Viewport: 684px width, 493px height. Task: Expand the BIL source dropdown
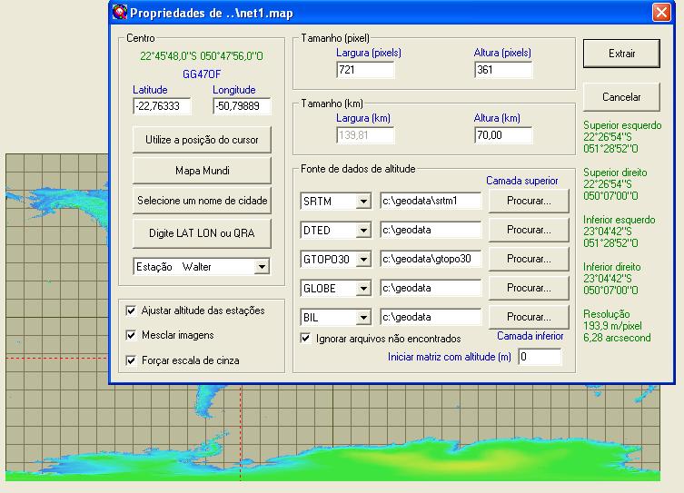[x=363, y=318]
